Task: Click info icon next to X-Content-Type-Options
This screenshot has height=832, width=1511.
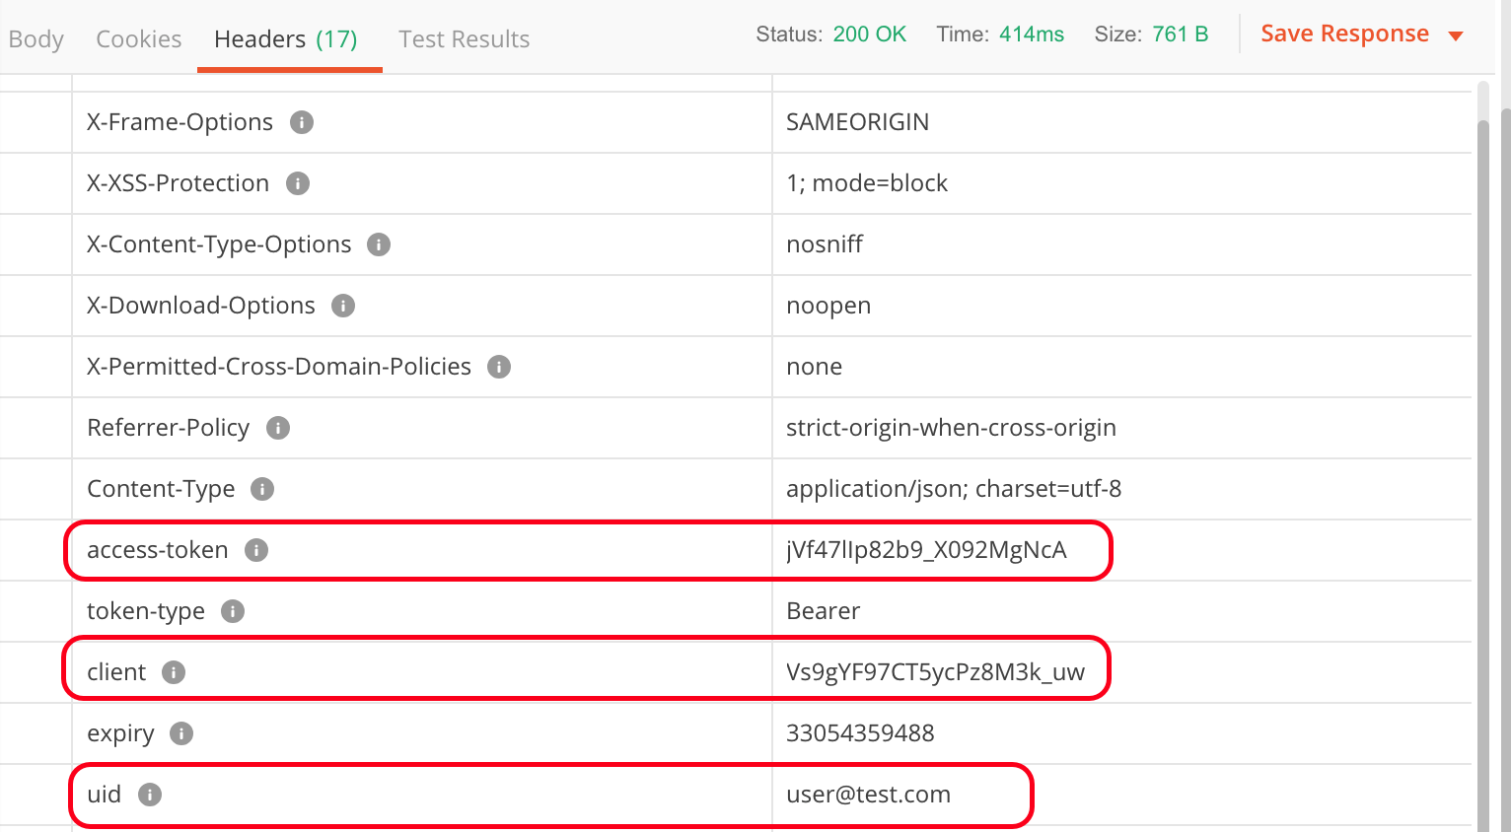Action: coord(379,244)
